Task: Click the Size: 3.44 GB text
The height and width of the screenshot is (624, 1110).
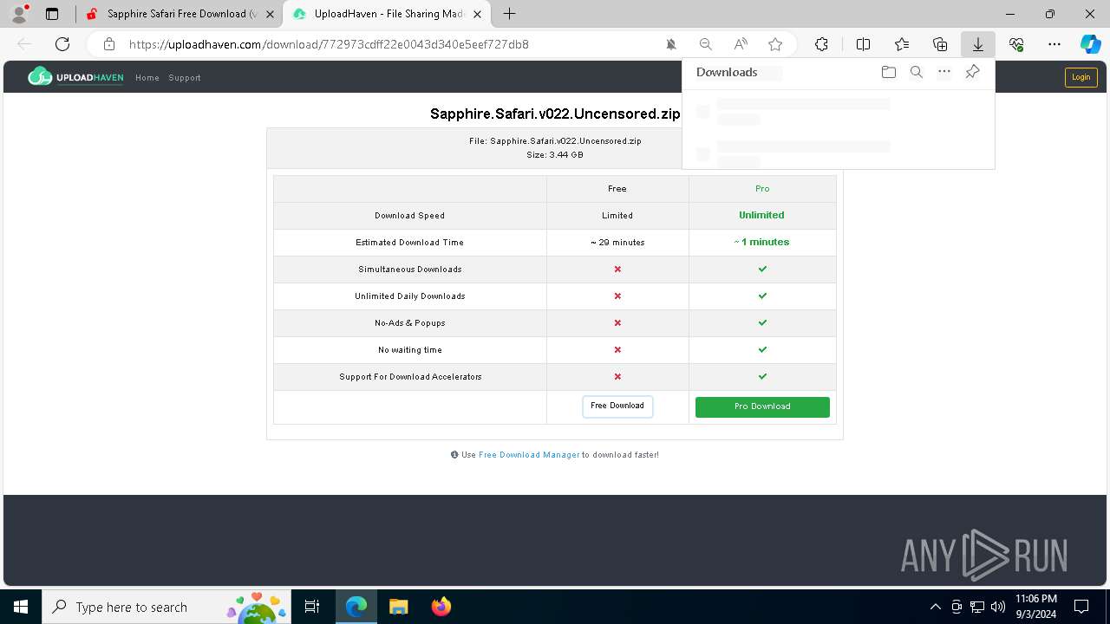Action: point(555,155)
